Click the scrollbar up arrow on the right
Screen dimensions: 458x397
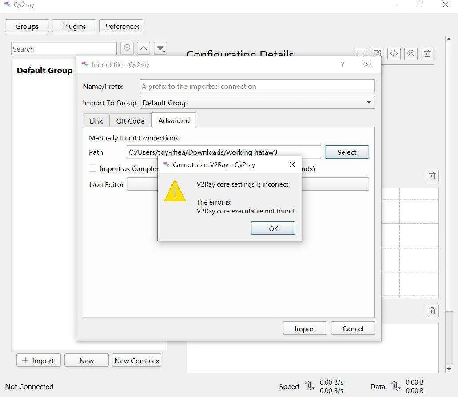tap(449, 39)
